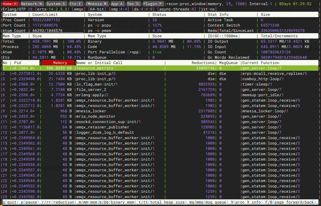Select the resource_metrics process row
Screen dimensions: 321x206
pyautogui.click(x=160, y=68)
